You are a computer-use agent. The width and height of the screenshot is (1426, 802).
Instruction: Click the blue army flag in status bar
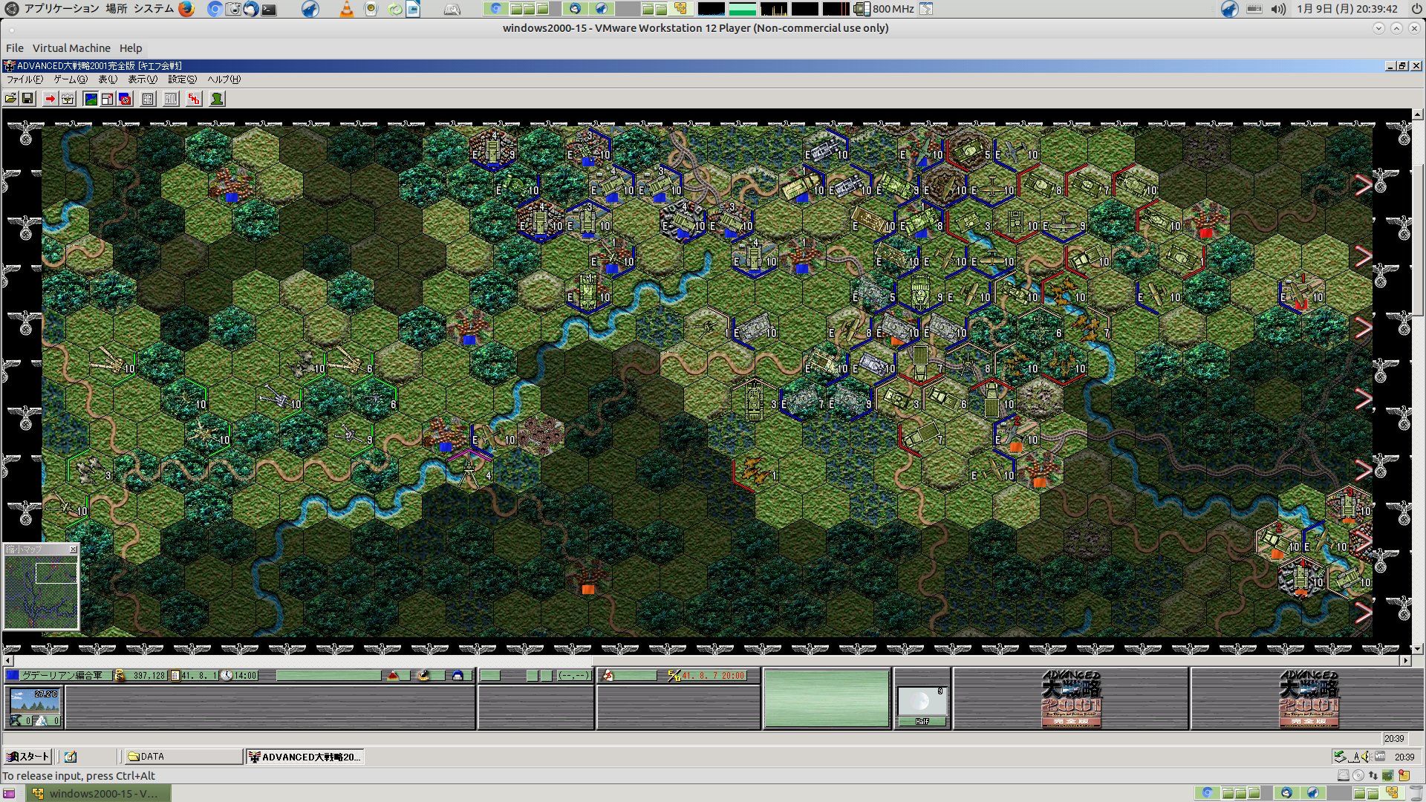point(12,676)
